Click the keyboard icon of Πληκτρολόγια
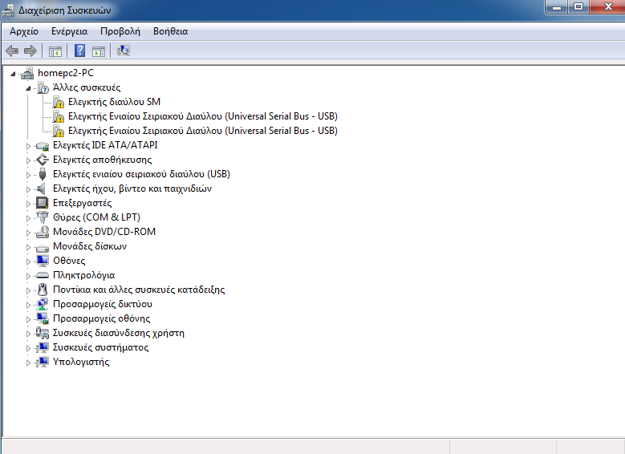The height and width of the screenshot is (454, 625). coord(43,275)
